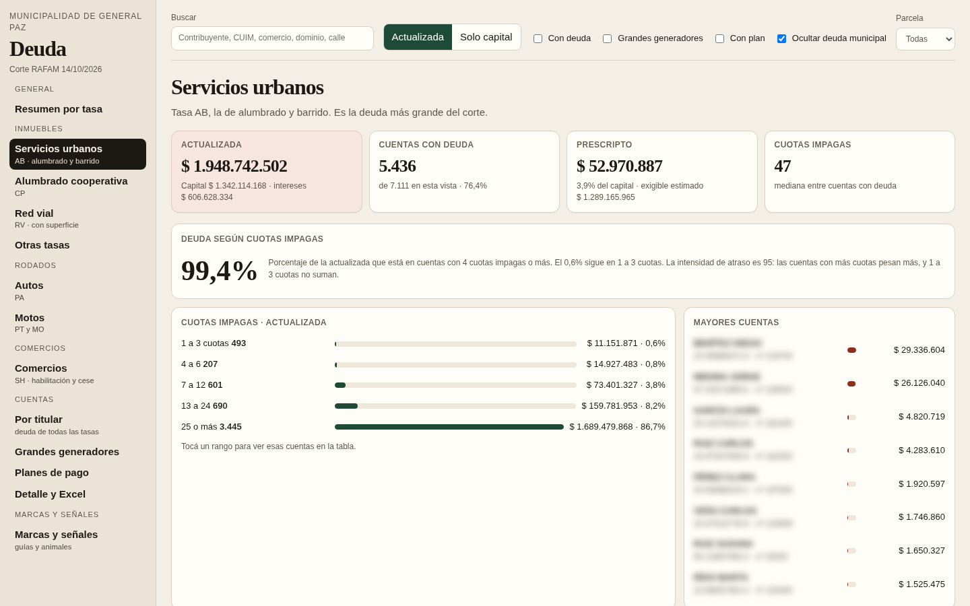Viewport: 970px width, 606px height.
Task: Open Otras tasas in sidebar
Action: point(77,245)
